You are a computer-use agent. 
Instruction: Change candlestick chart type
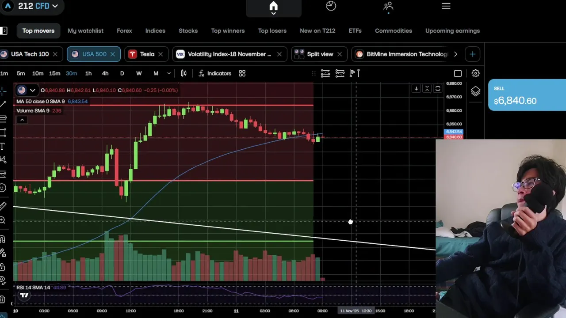click(184, 73)
